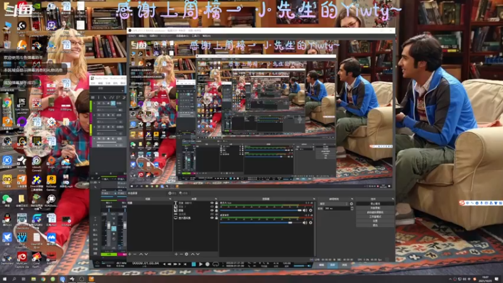Click the Settings (设置) button in OBS Controls
This screenshot has width=503, height=283.
point(375,221)
